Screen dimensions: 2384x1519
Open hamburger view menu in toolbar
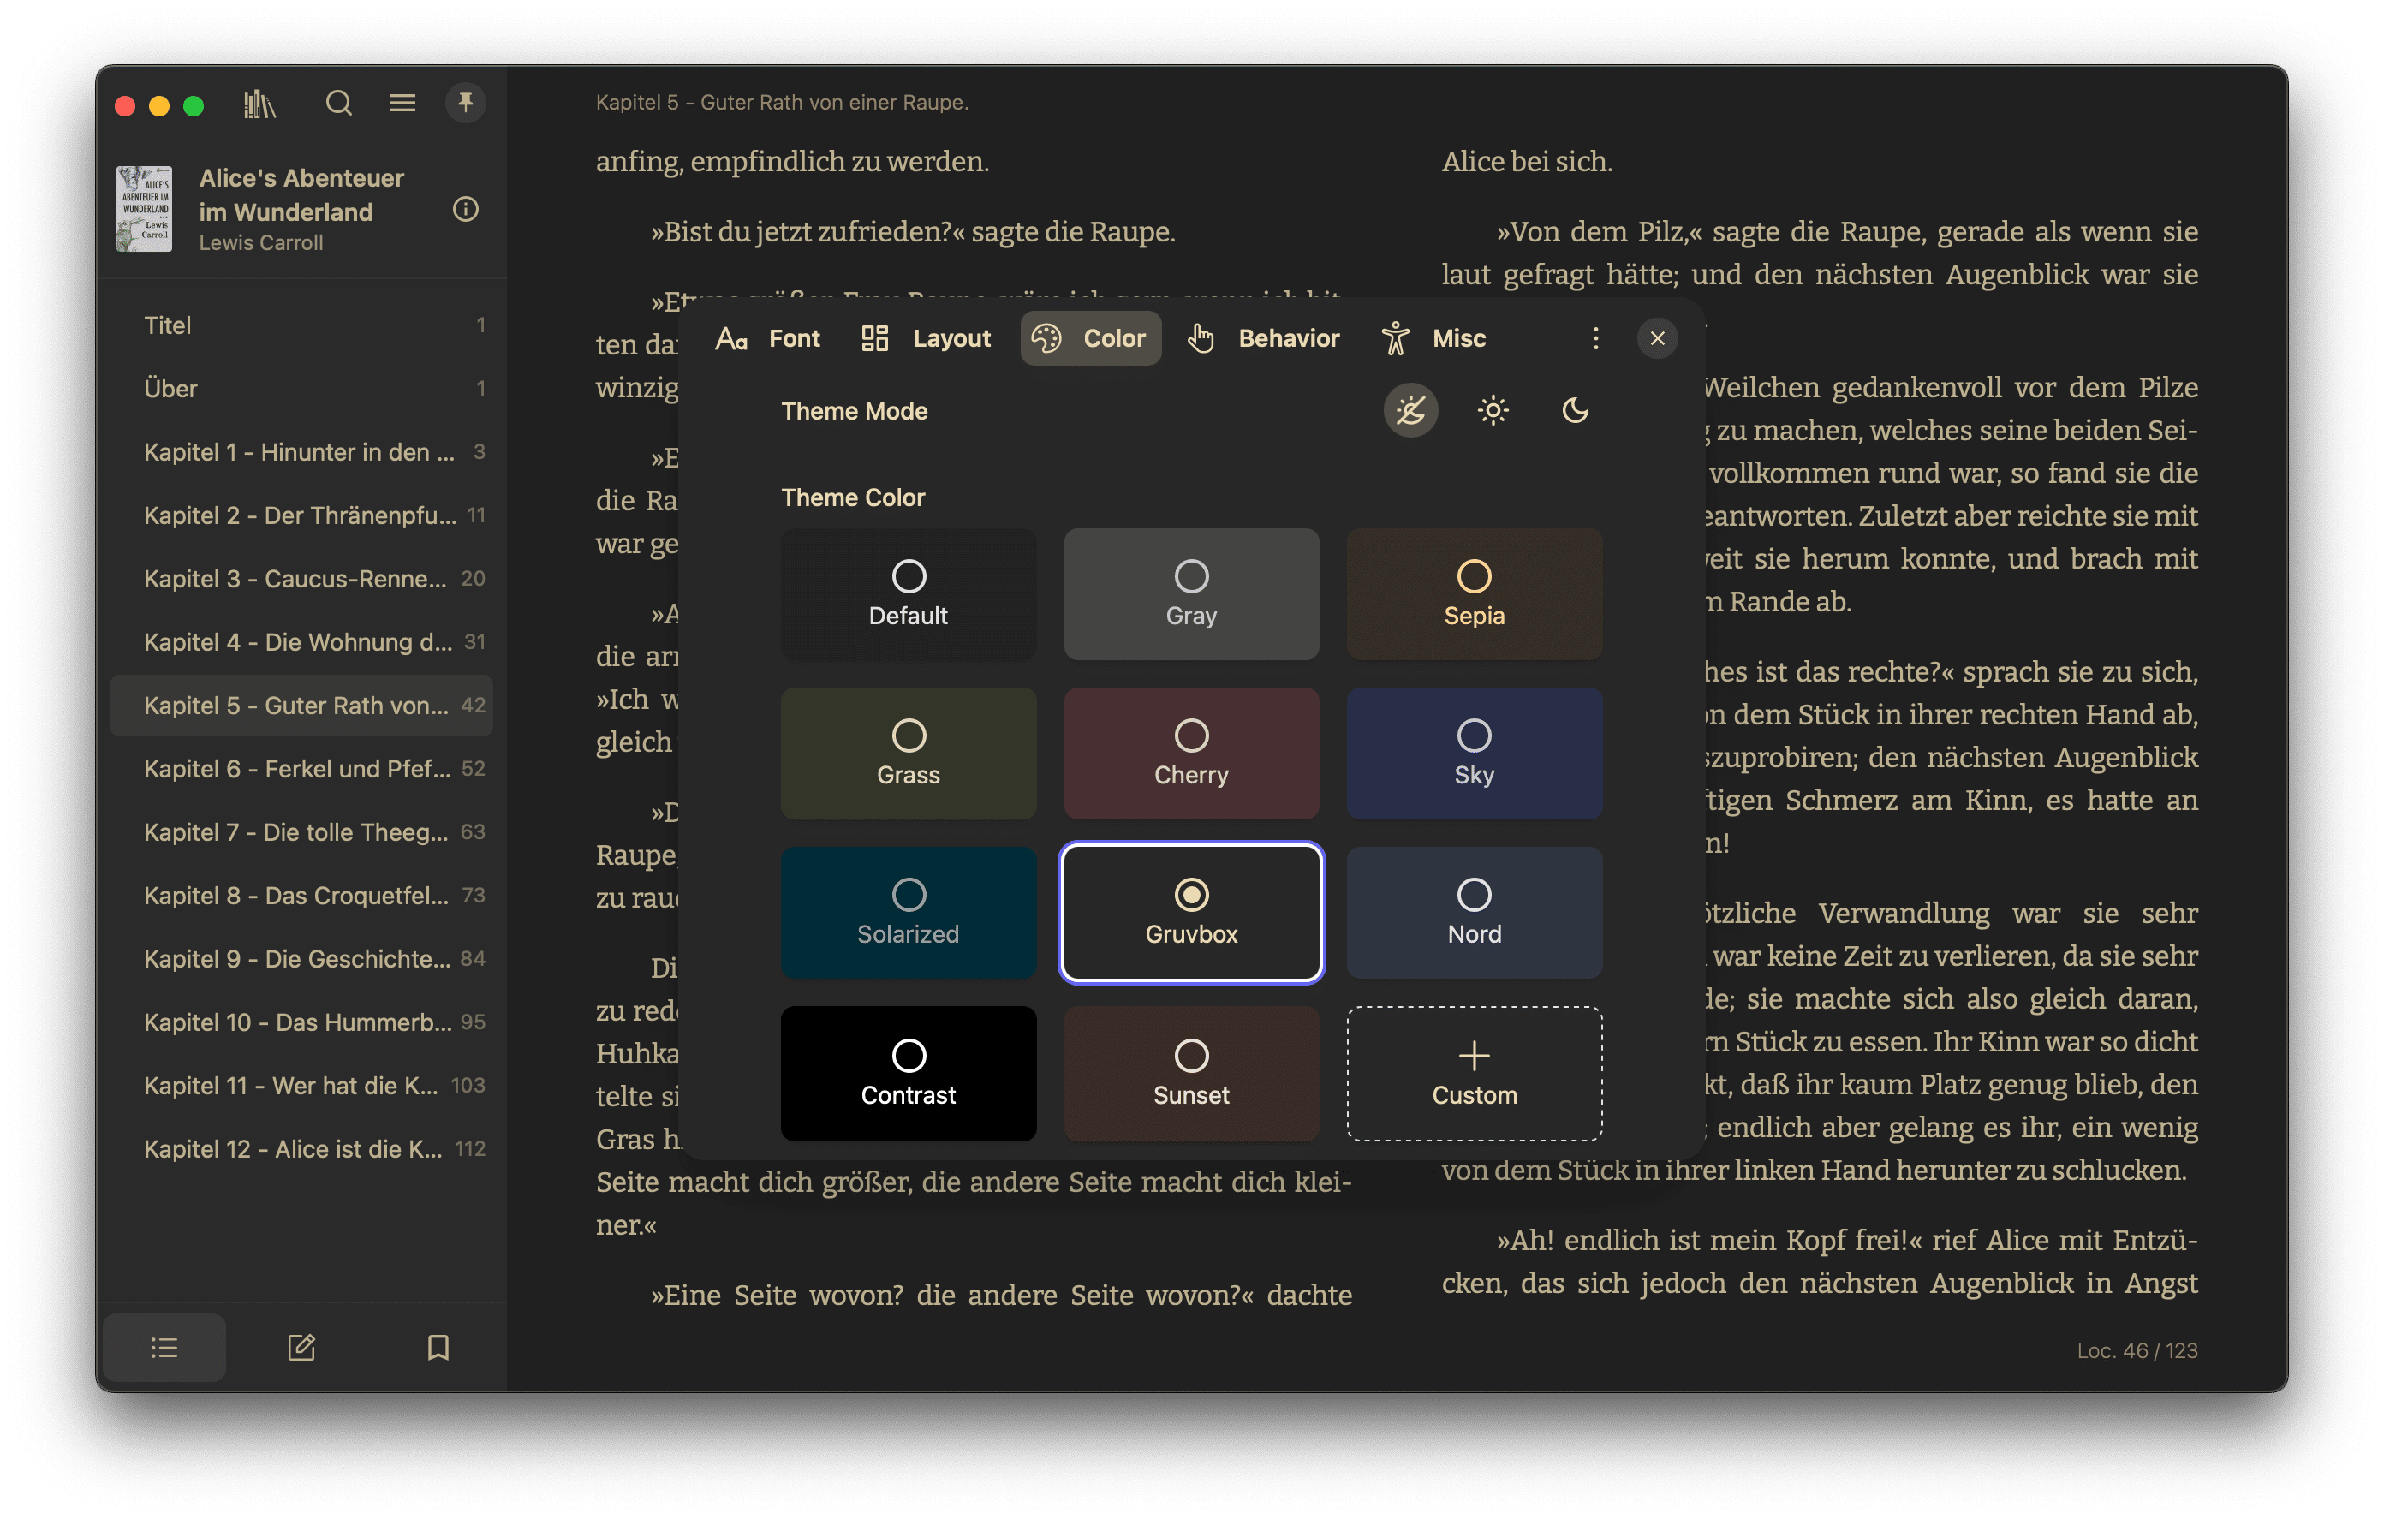pyautogui.click(x=402, y=103)
